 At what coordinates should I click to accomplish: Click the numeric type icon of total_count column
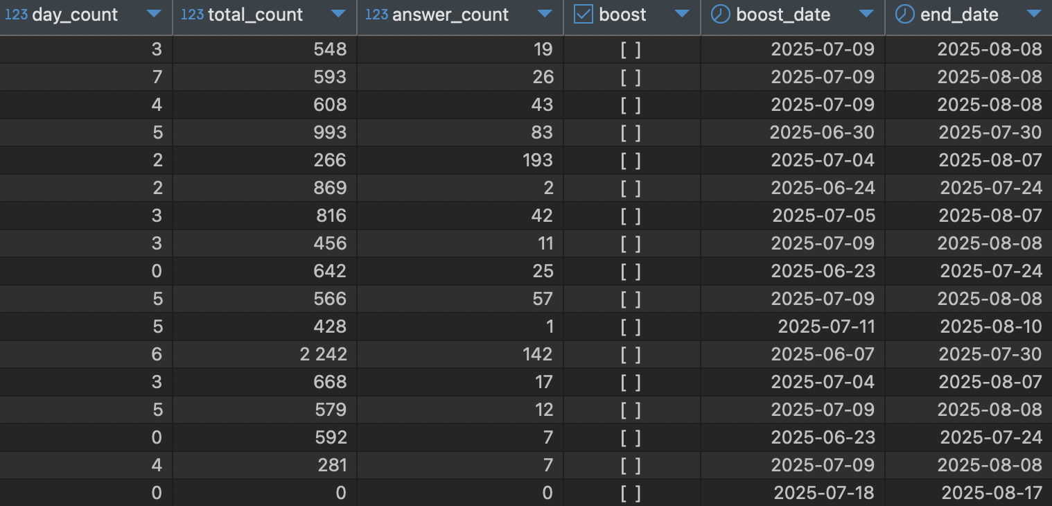pyautogui.click(x=192, y=14)
